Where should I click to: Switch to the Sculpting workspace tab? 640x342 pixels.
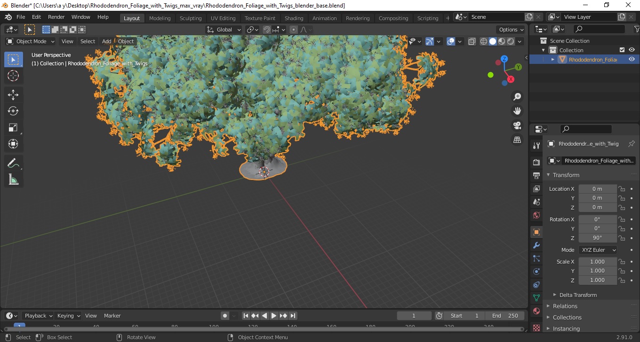click(x=191, y=18)
